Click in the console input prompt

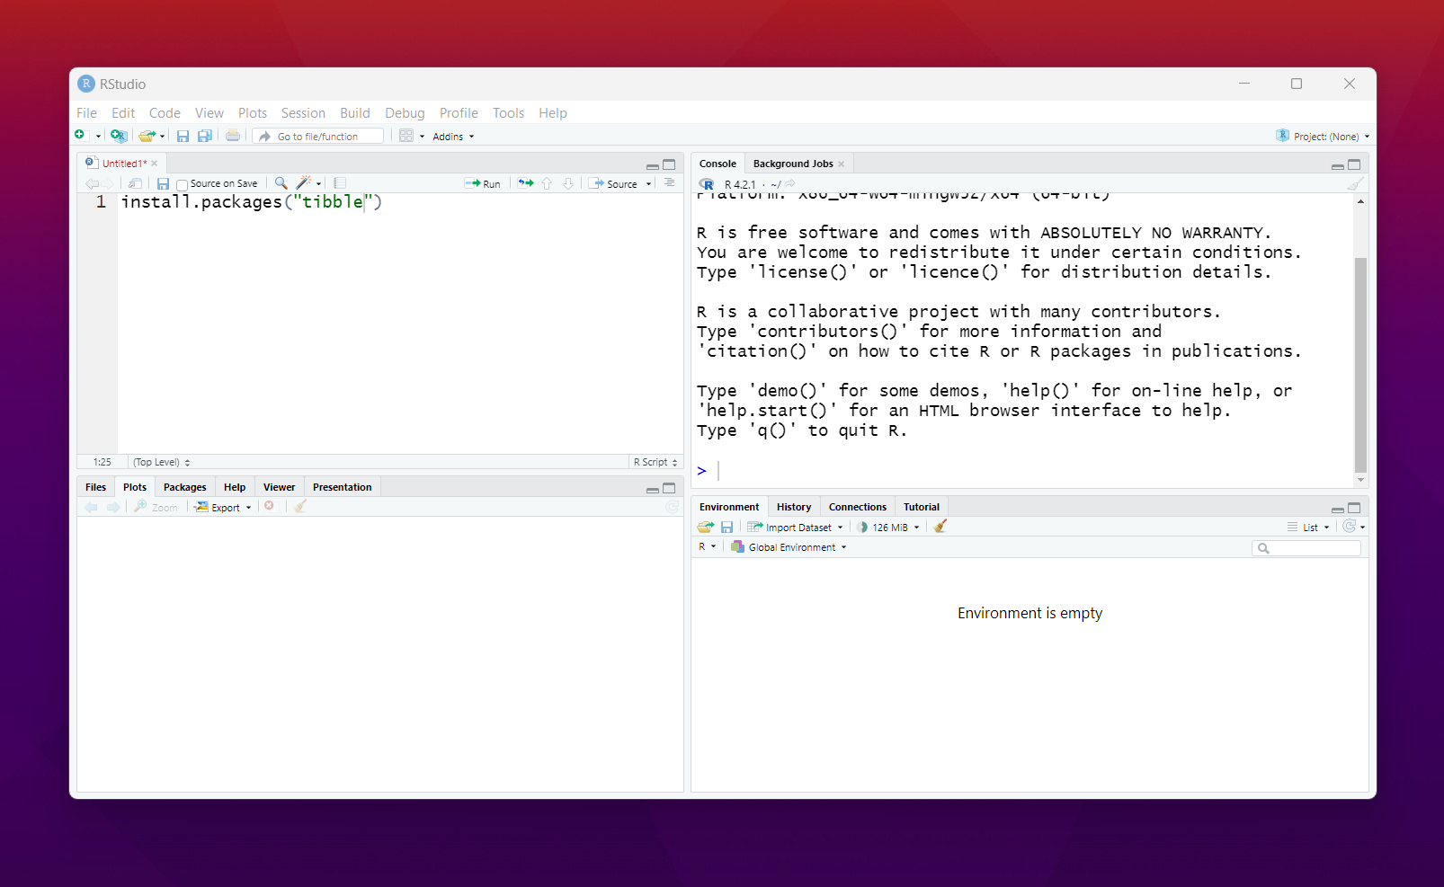point(1025,471)
